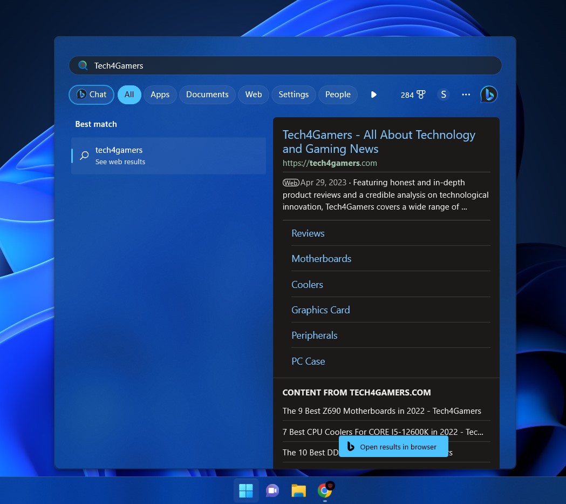Click the "CONTENT FROM TECH4GAMERS.COM" heading
This screenshot has width=566, height=504.
[x=357, y=392]
